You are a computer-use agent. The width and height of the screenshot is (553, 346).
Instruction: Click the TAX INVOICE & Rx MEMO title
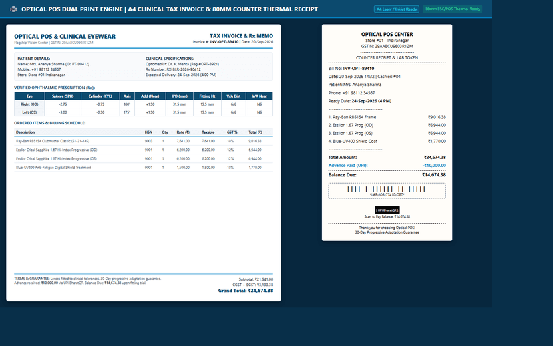tap(241, 36)
